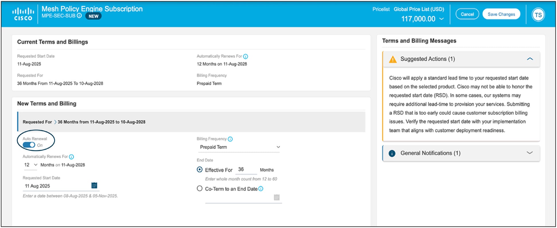The image size is (557, 228).
Task: Click the Prepaid Term value in Current Terms
Action: click(x=209, y=83)
